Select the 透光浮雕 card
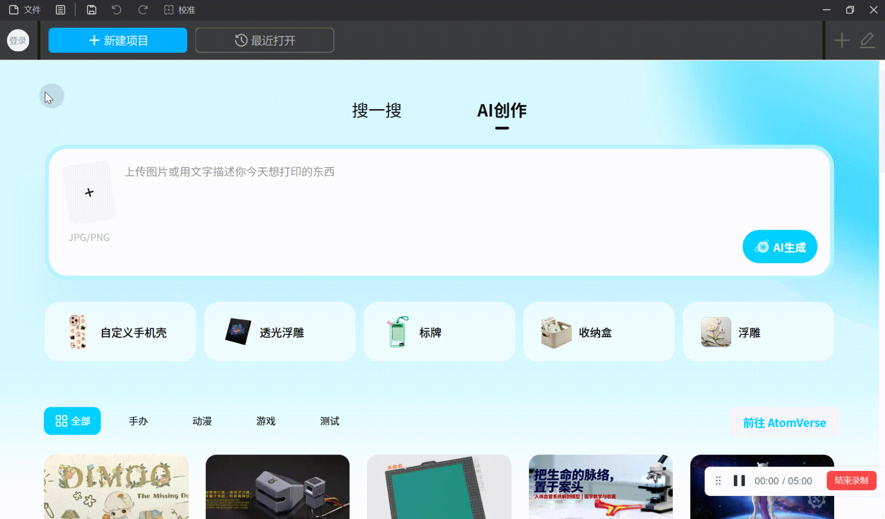The width and height of the screenshot is (885, 519). point(280,332)
